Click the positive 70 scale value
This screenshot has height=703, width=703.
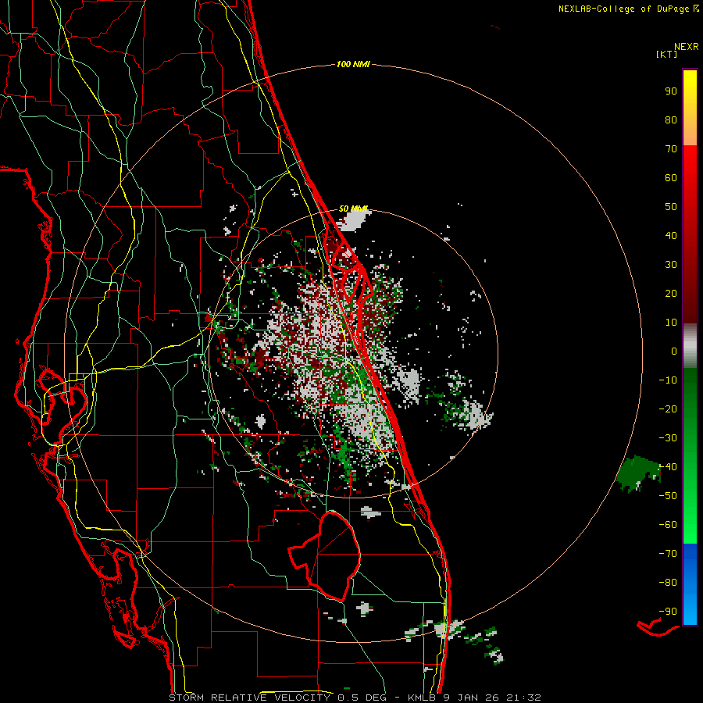pos(671,149)
